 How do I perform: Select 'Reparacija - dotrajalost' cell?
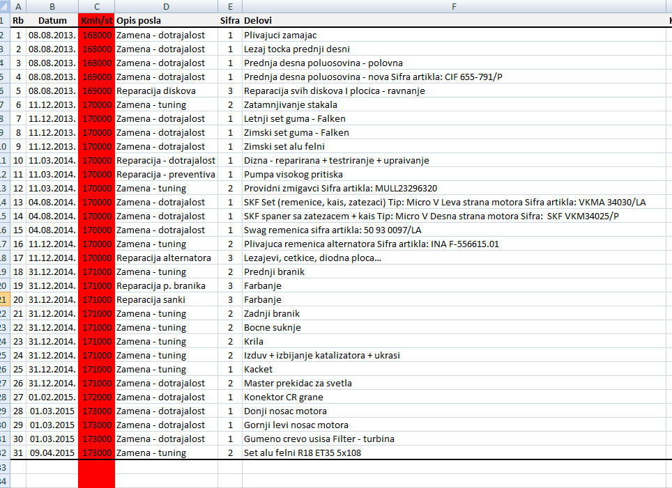pyautogui.click(x=167, y=160)
